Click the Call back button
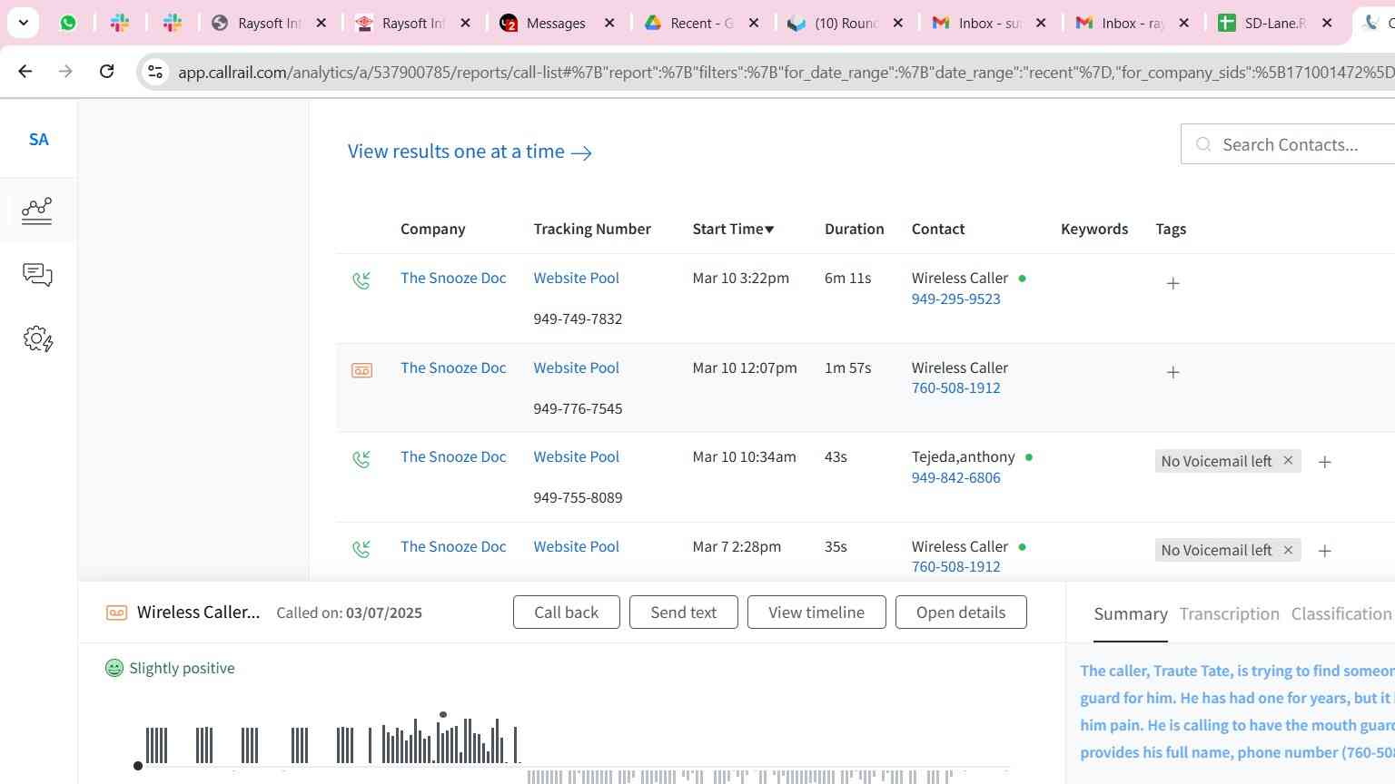Screen dimensions: 1395x784 pos(567,612)
